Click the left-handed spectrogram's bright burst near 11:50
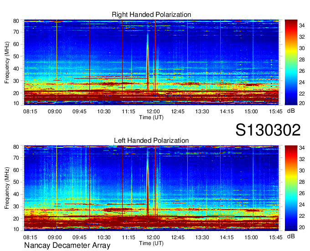Viewport: 310px width, 251px height. [148, 183]
